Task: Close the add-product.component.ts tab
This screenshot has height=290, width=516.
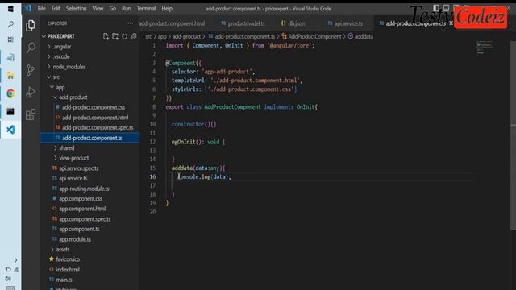Action: (451, 23)
